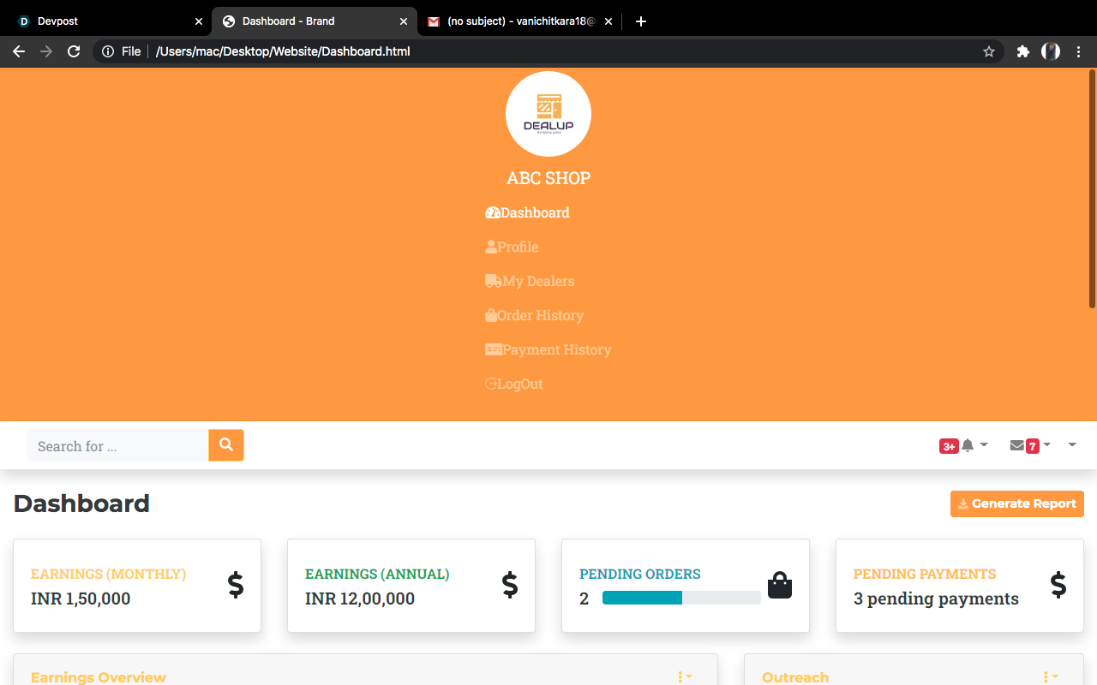1097x685 pixels.
Task: Open the messages envelope icon
Action: point(1017,444)
